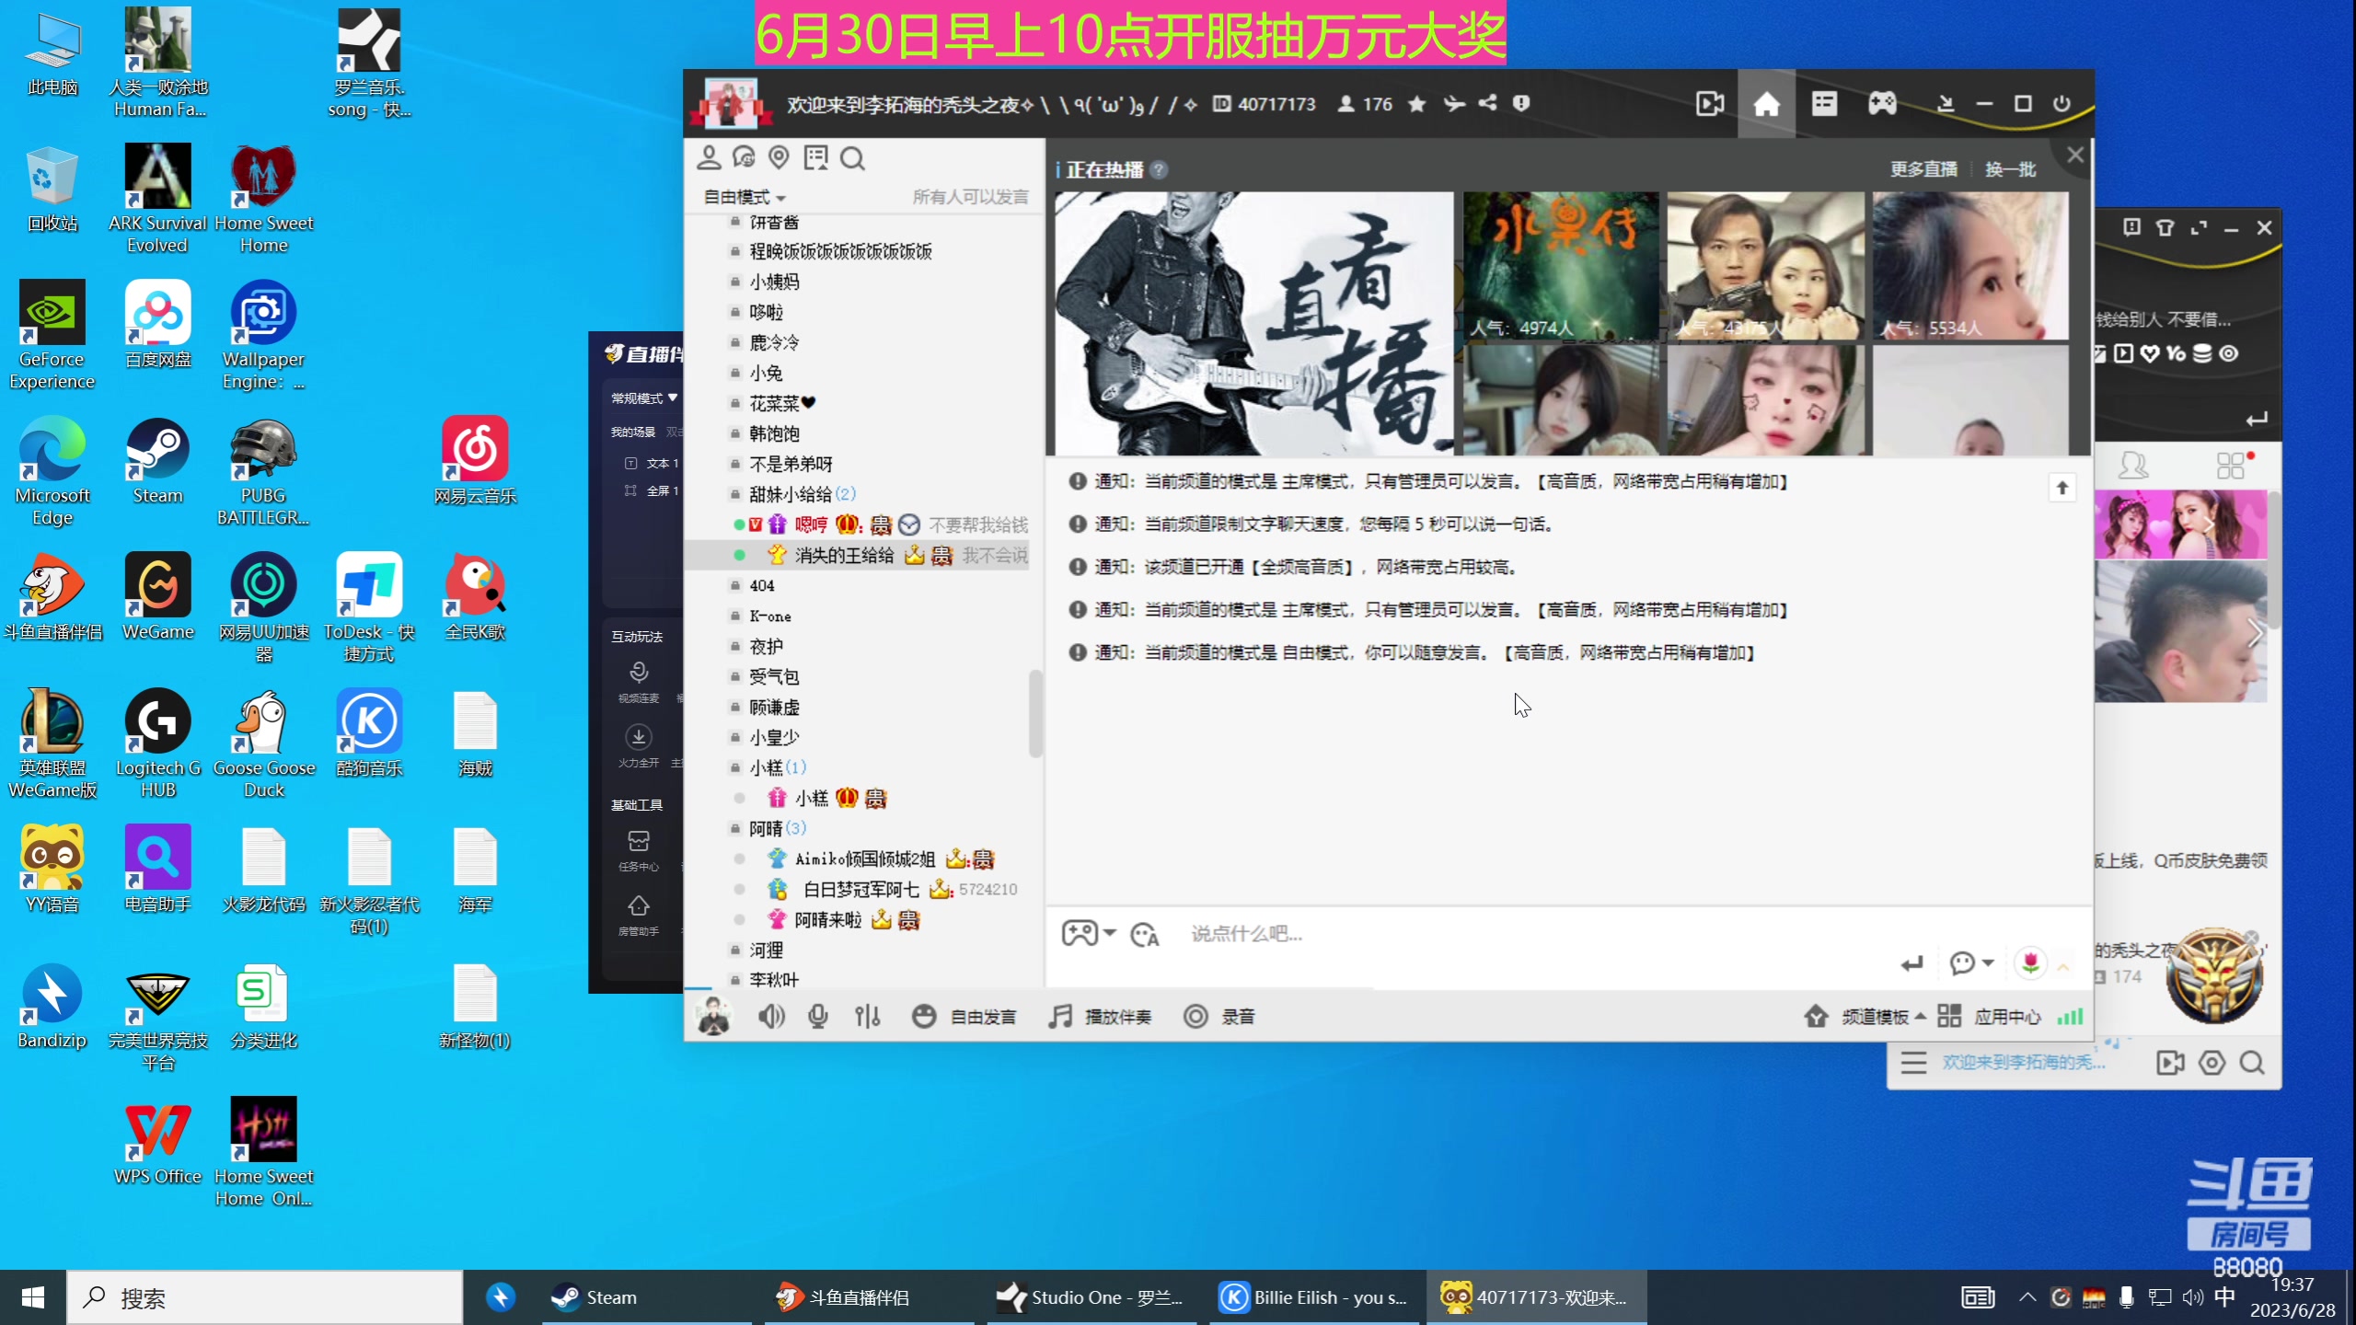Screen dimensions: 2356x1325
Task: Open the home icon in the title bar
Action: pos(1767,103)
